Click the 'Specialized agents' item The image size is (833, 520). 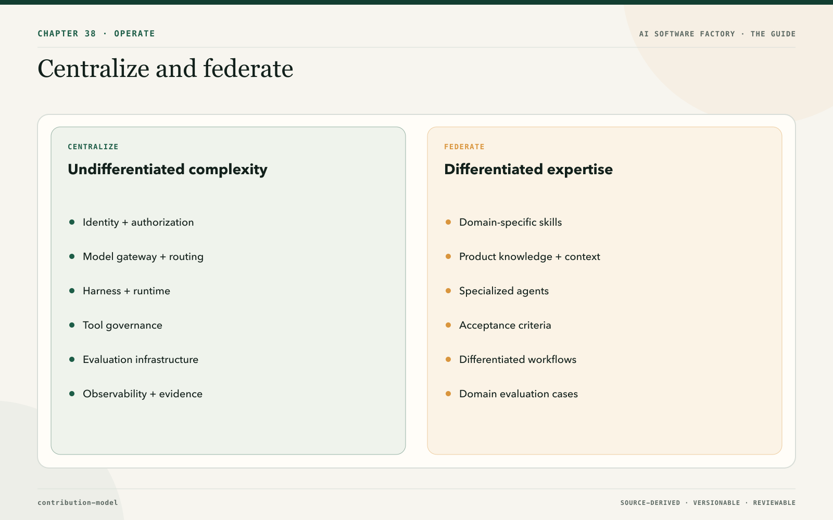click(504, 291)
